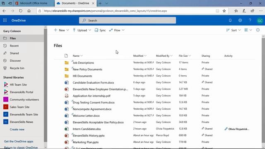Open the New dropdown menu

(x=61, y=30)
